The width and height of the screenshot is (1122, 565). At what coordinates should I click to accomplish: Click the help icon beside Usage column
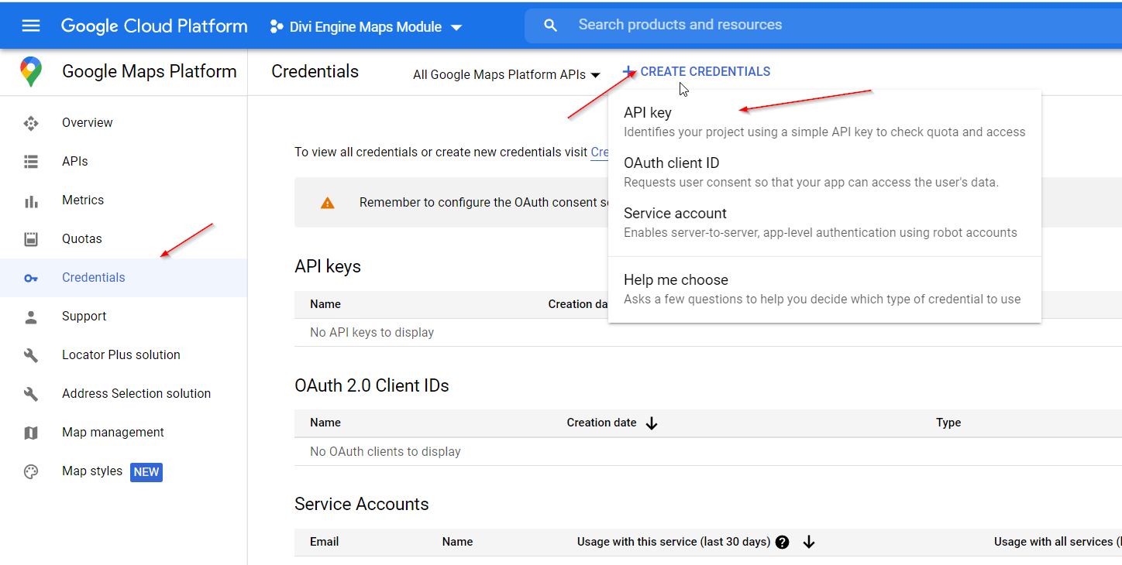tap(782, 542)
